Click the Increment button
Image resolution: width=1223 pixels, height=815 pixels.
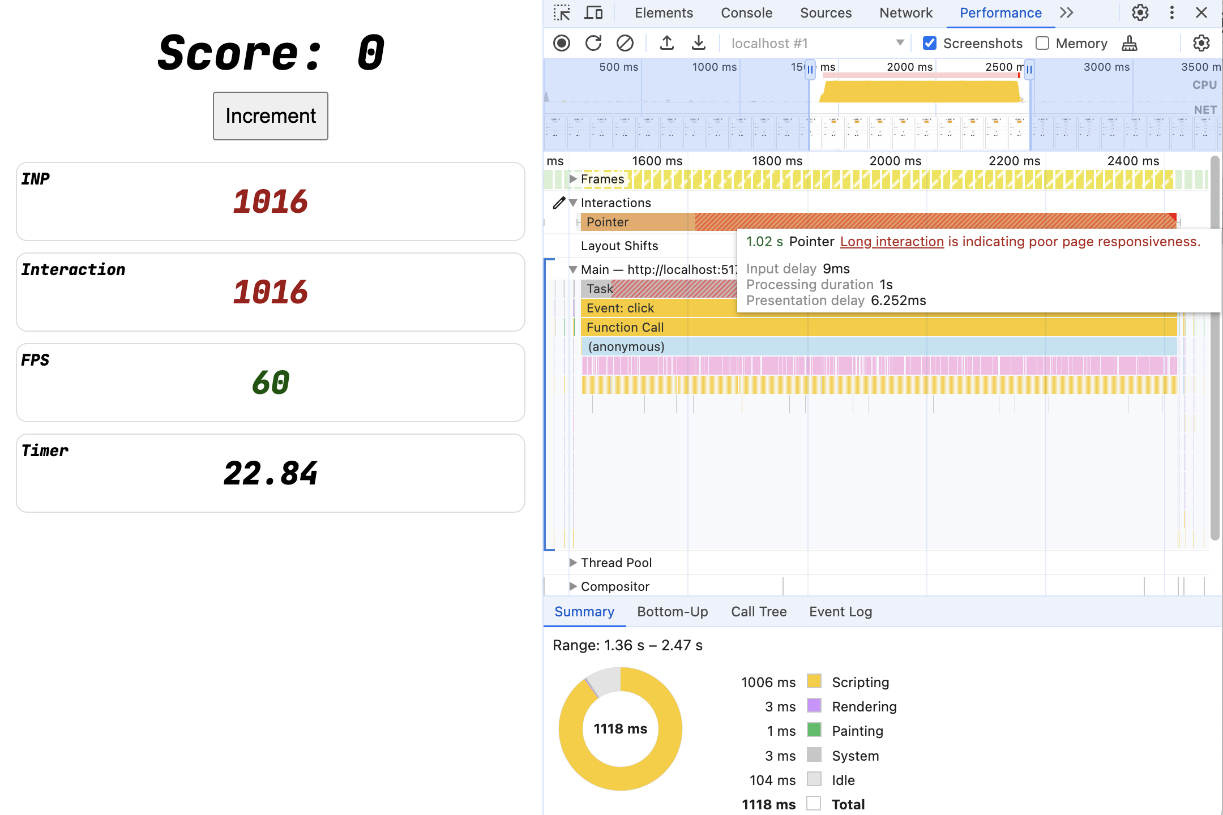pyautogui.click(x=270, y=115)
